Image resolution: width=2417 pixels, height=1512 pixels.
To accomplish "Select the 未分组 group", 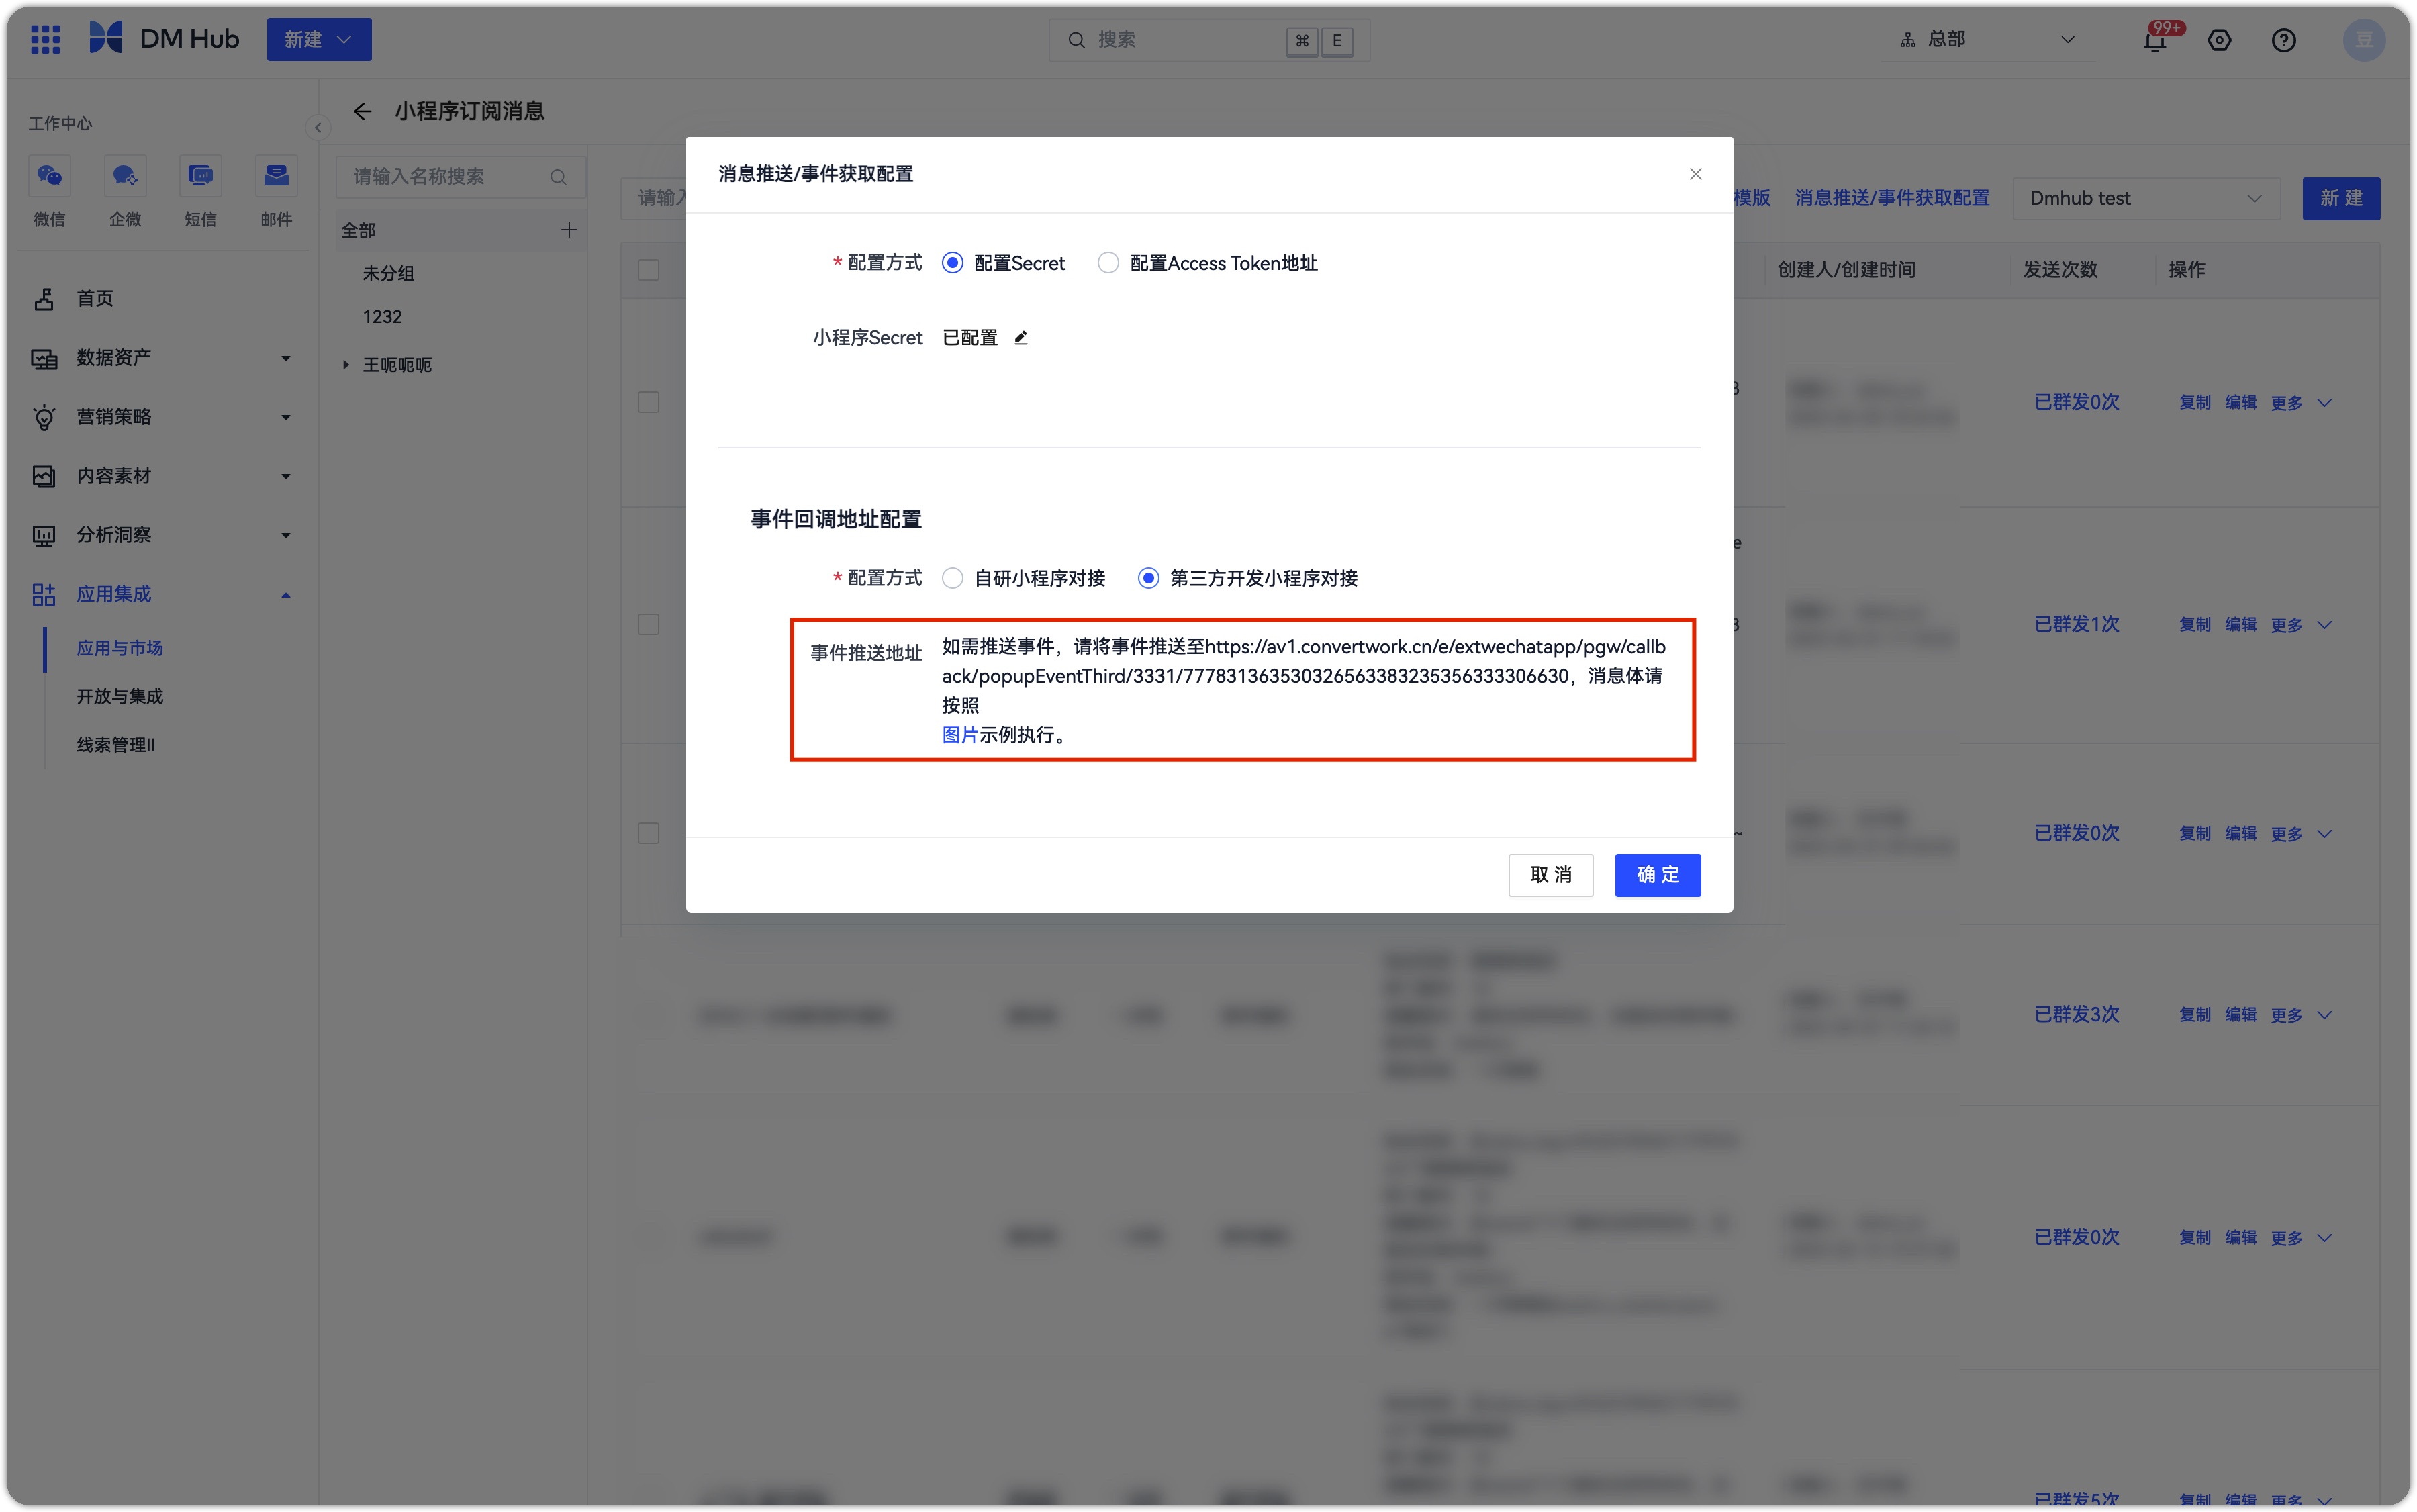I will tap(388, 273).
